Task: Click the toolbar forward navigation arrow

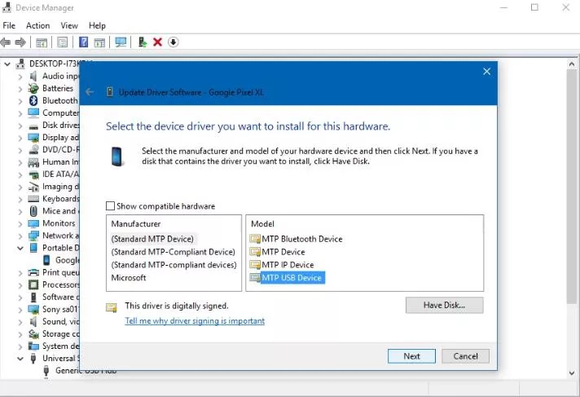Action: coord(20,42)
